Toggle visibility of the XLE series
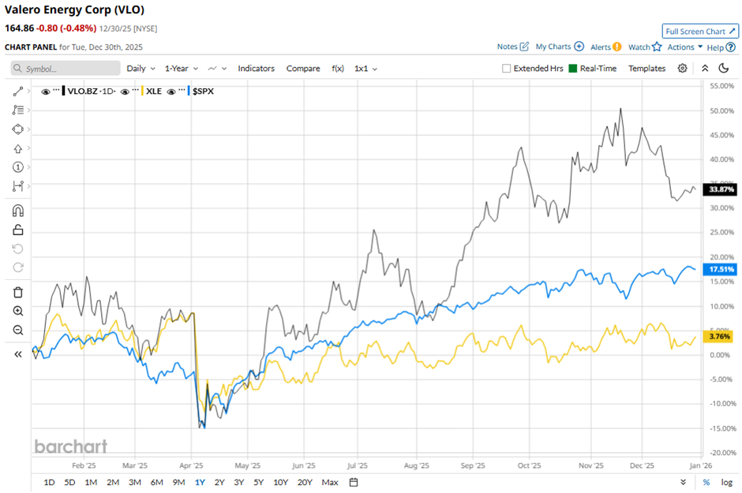Screen dimensions: 742x493 point(126,92)
